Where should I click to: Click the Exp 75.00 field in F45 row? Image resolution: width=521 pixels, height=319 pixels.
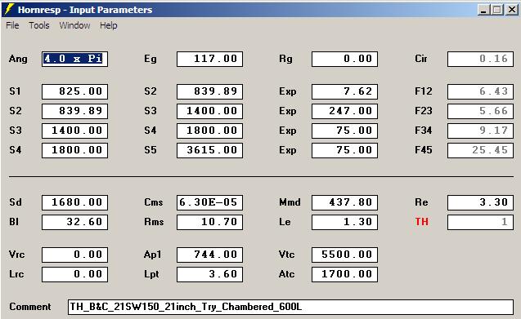click(x=344, y=150)
